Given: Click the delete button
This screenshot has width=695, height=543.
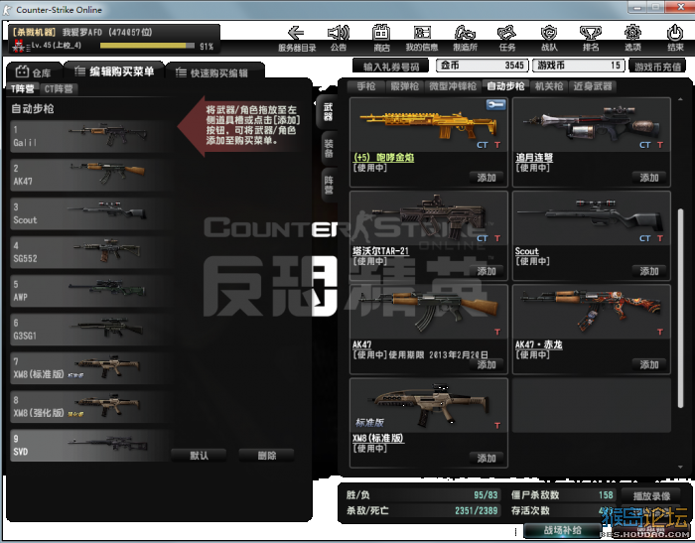Looking at the screenshot, I should click(x=266, y=456).
